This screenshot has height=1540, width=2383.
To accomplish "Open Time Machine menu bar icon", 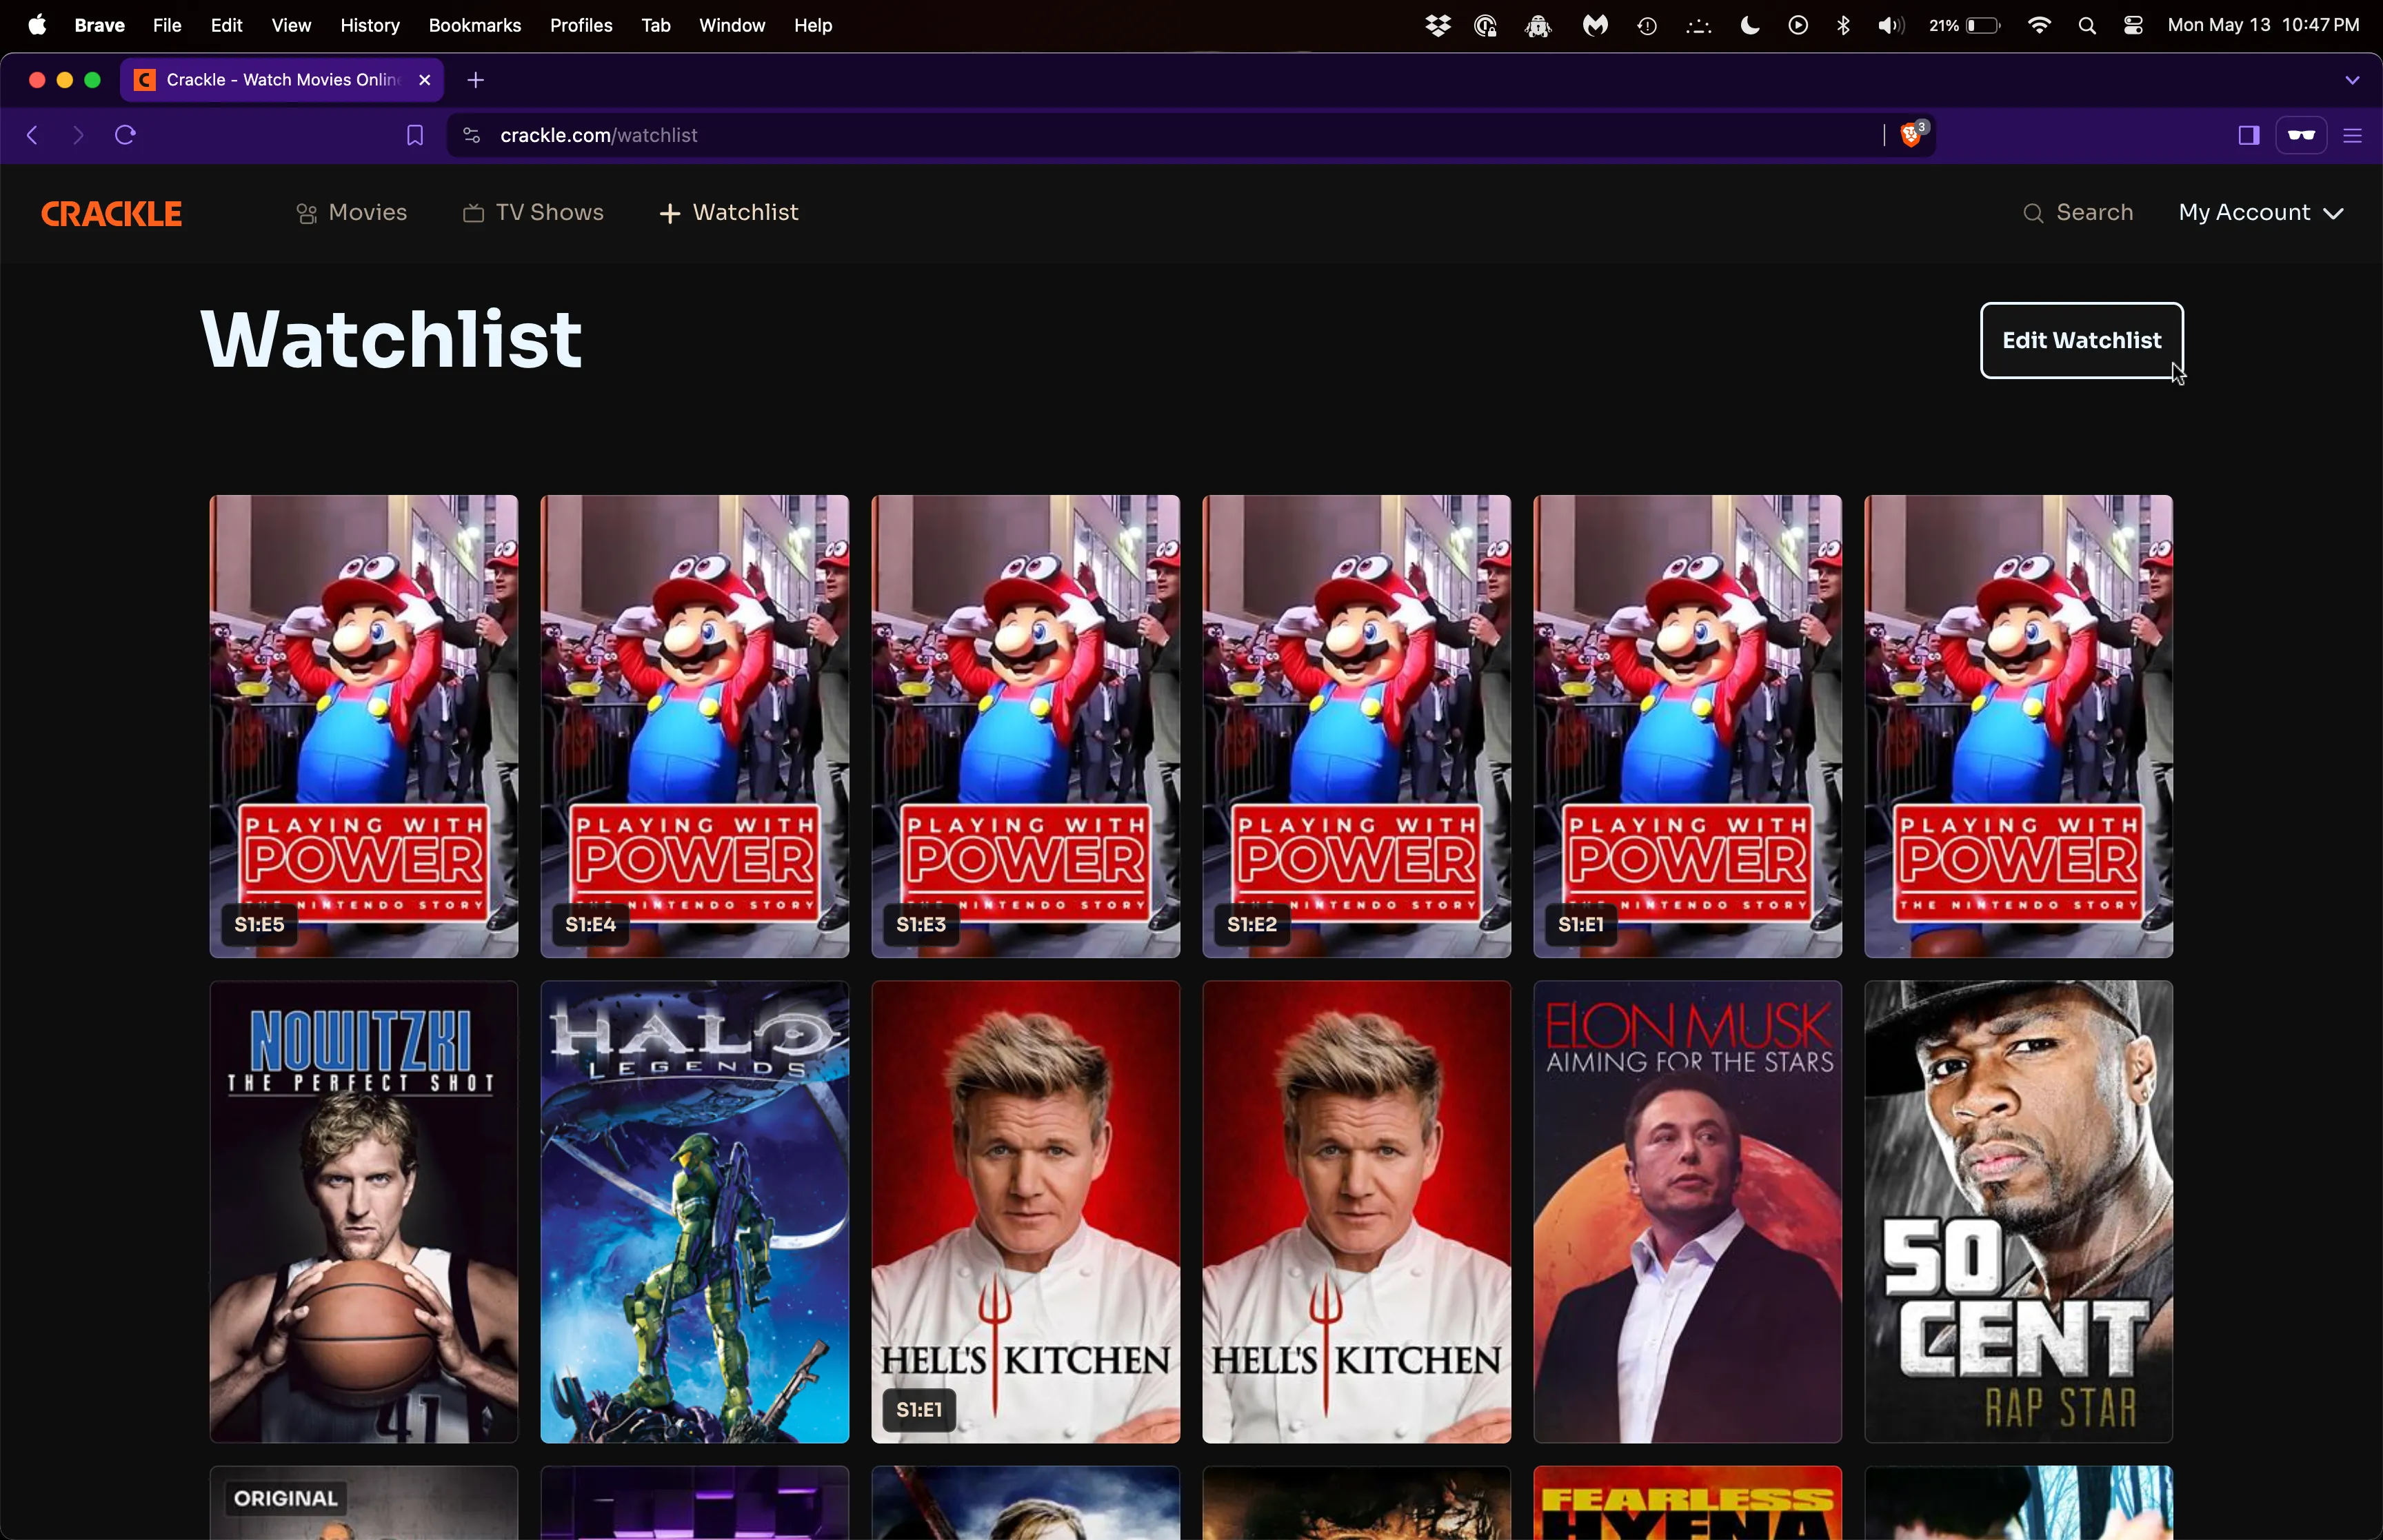I will [1647, 26].
